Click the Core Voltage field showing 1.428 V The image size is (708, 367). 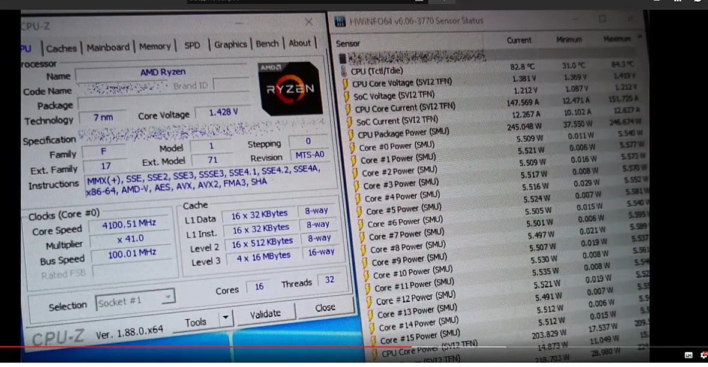point(223,112)
